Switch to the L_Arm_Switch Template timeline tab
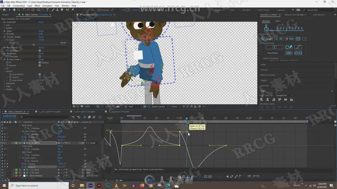337x189 pixels. coord(50,112)
